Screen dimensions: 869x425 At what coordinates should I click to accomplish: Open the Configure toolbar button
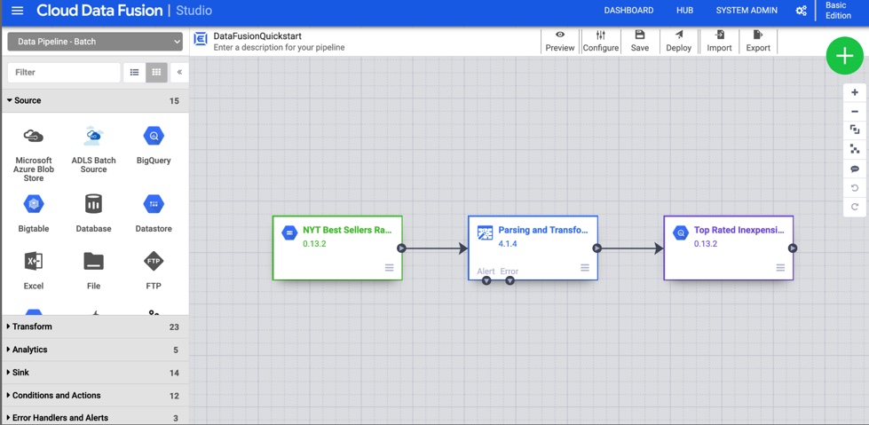(x=601, y=42)
